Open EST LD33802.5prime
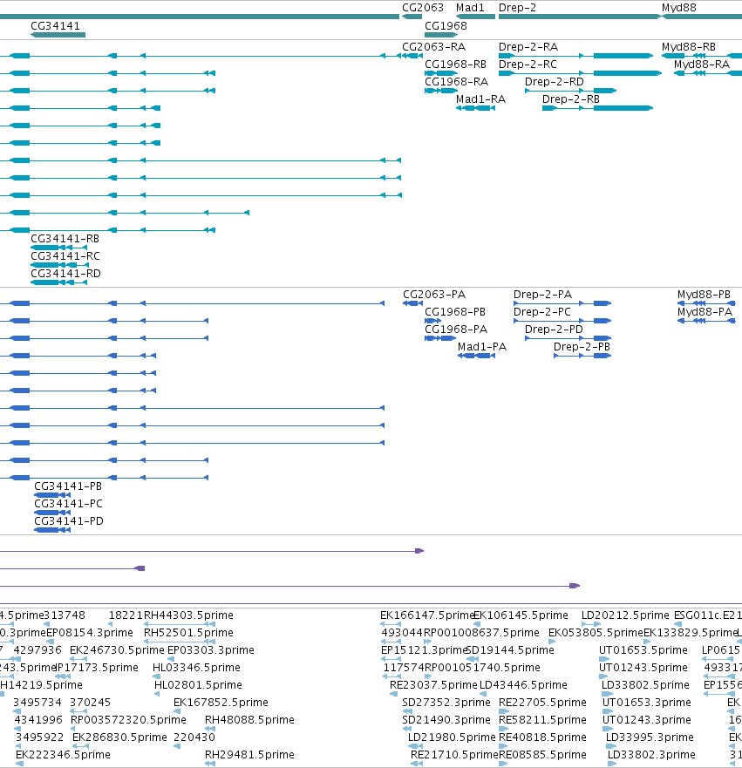Viewport: 742px width, 768px height. tap(645, 685)
